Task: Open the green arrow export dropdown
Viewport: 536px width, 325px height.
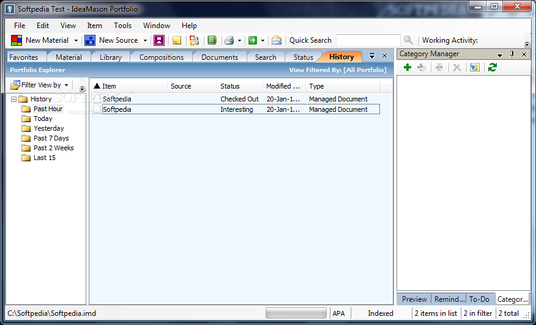Action: click(x=262, y=40)
